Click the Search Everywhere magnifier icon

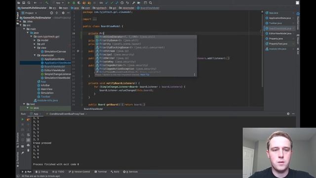(151, 3)
